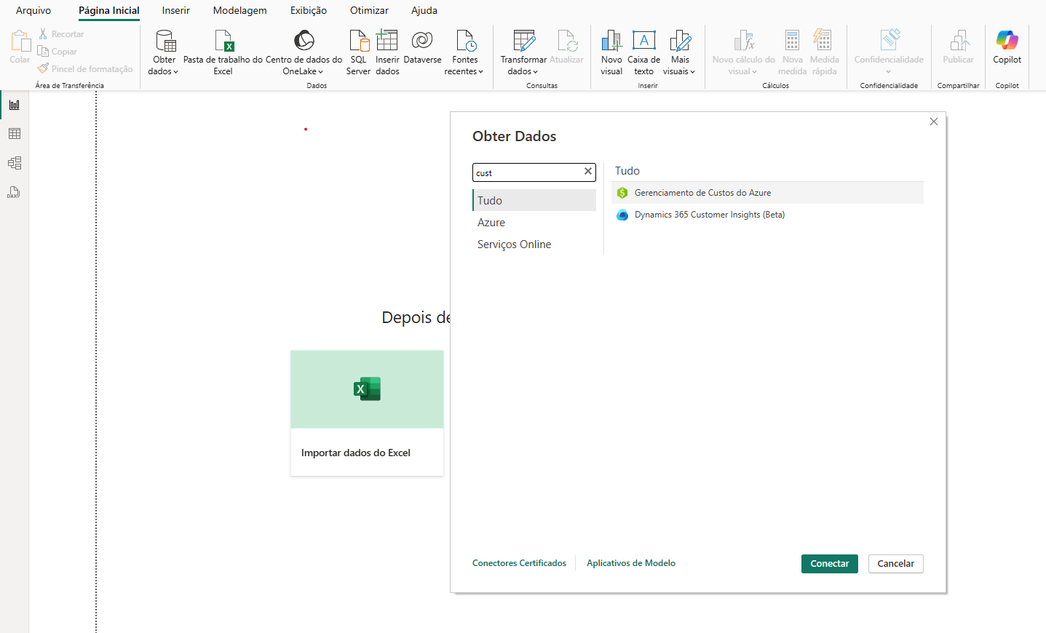Open Copilot from the ribbon
Screen dimensions: 1046x633
(1007, 48)
